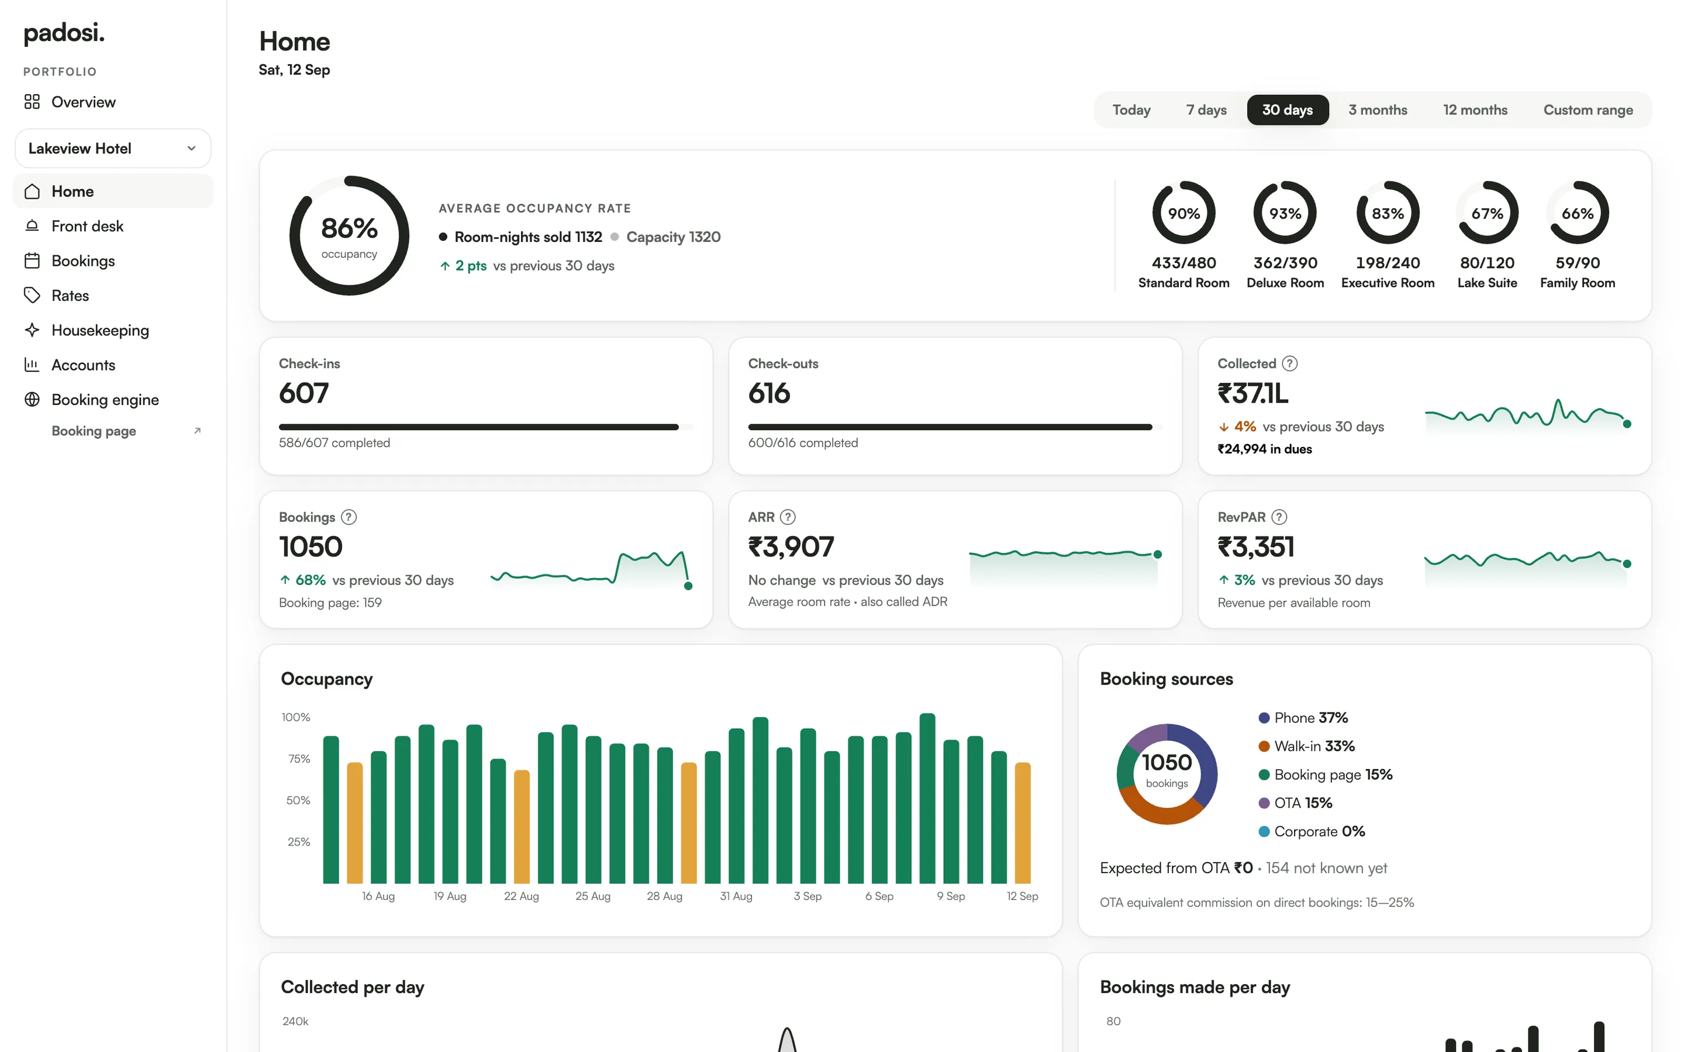Open the Booking engine section
The height and width of the screenshot is (1052, 1684).
coord(113,399)
